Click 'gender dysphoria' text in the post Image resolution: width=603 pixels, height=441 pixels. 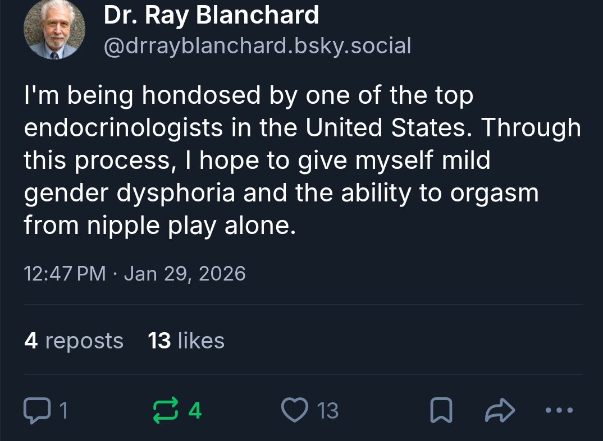pyautogui.click(x=130, y=193)
